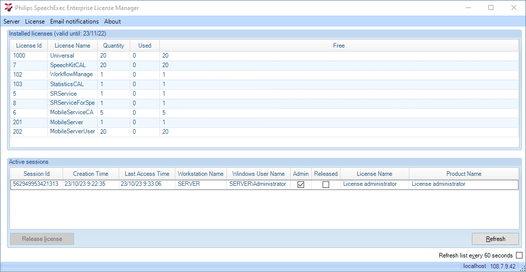Open the About menu
Viewport: 526px width, 272px height.
click(112, 22)
